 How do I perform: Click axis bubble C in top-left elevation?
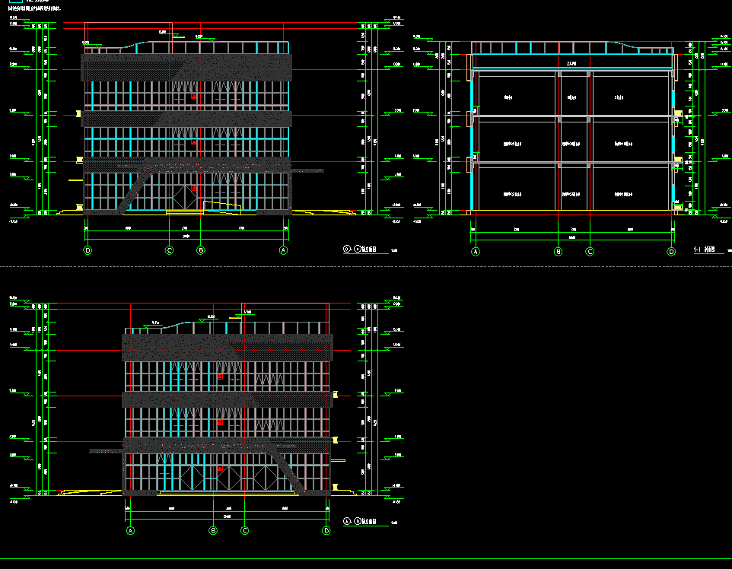coord(170,250)
